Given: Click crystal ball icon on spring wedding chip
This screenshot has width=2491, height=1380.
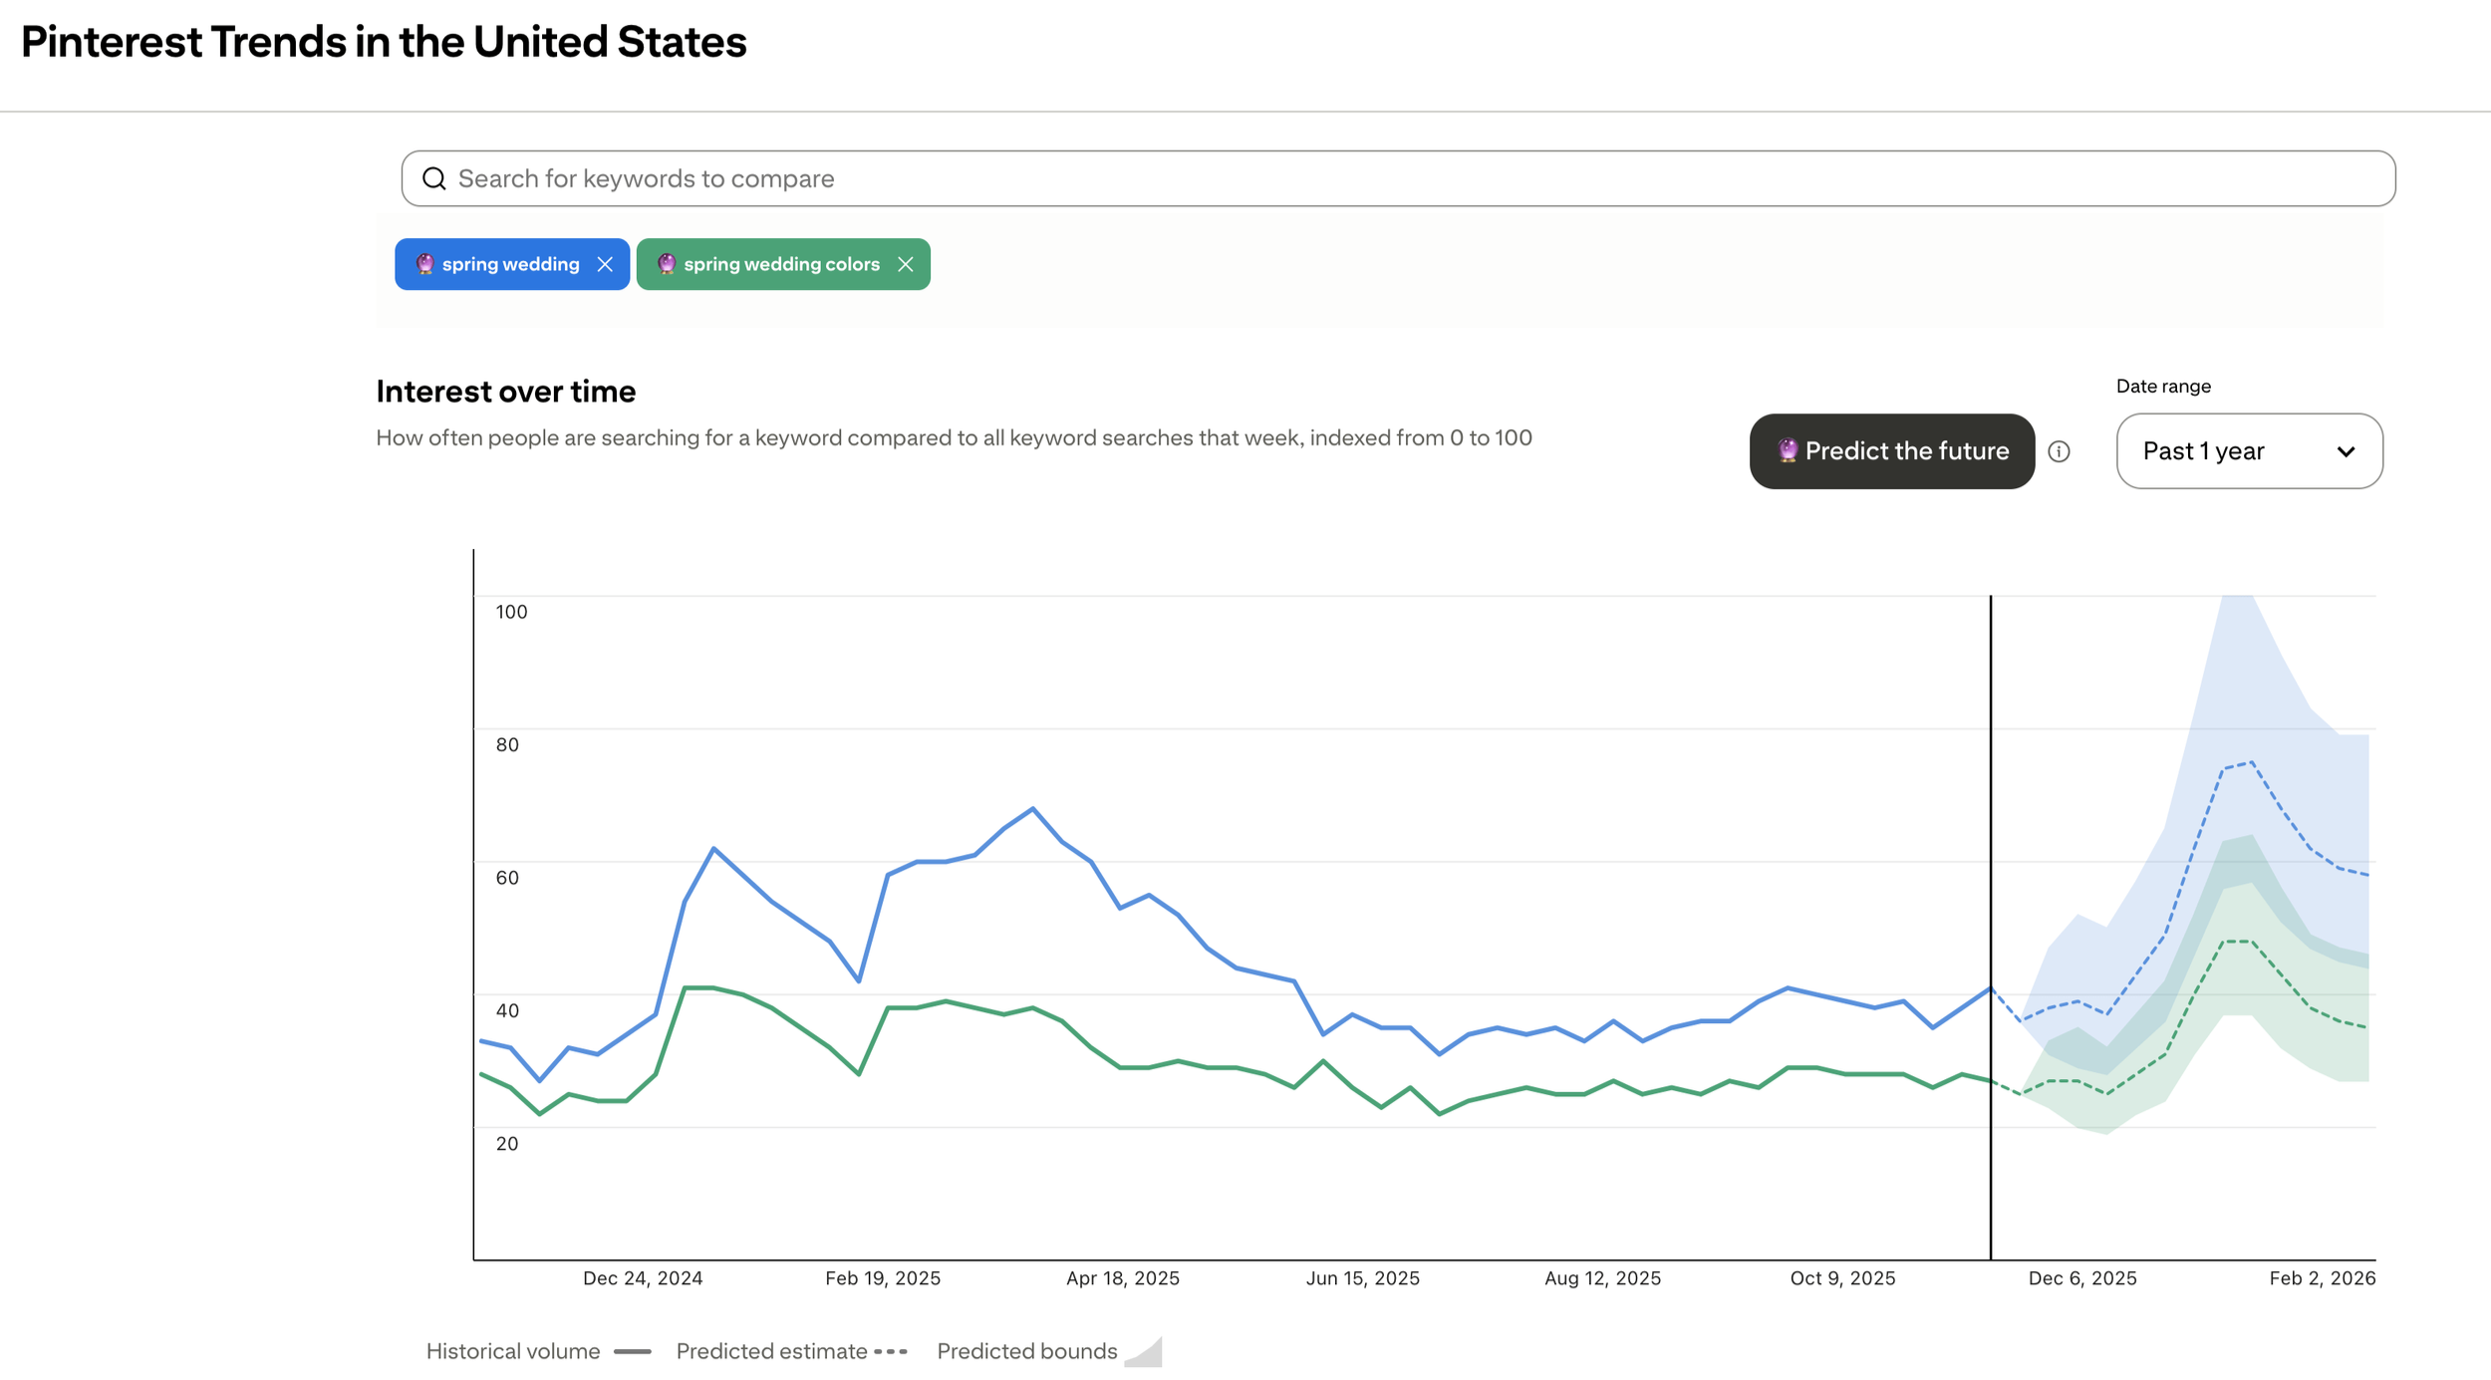Looking at the screenshot, I should point(424,264).
